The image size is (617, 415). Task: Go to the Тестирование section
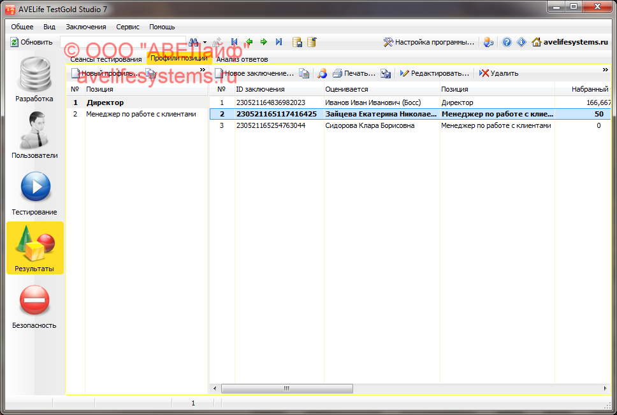35,192
